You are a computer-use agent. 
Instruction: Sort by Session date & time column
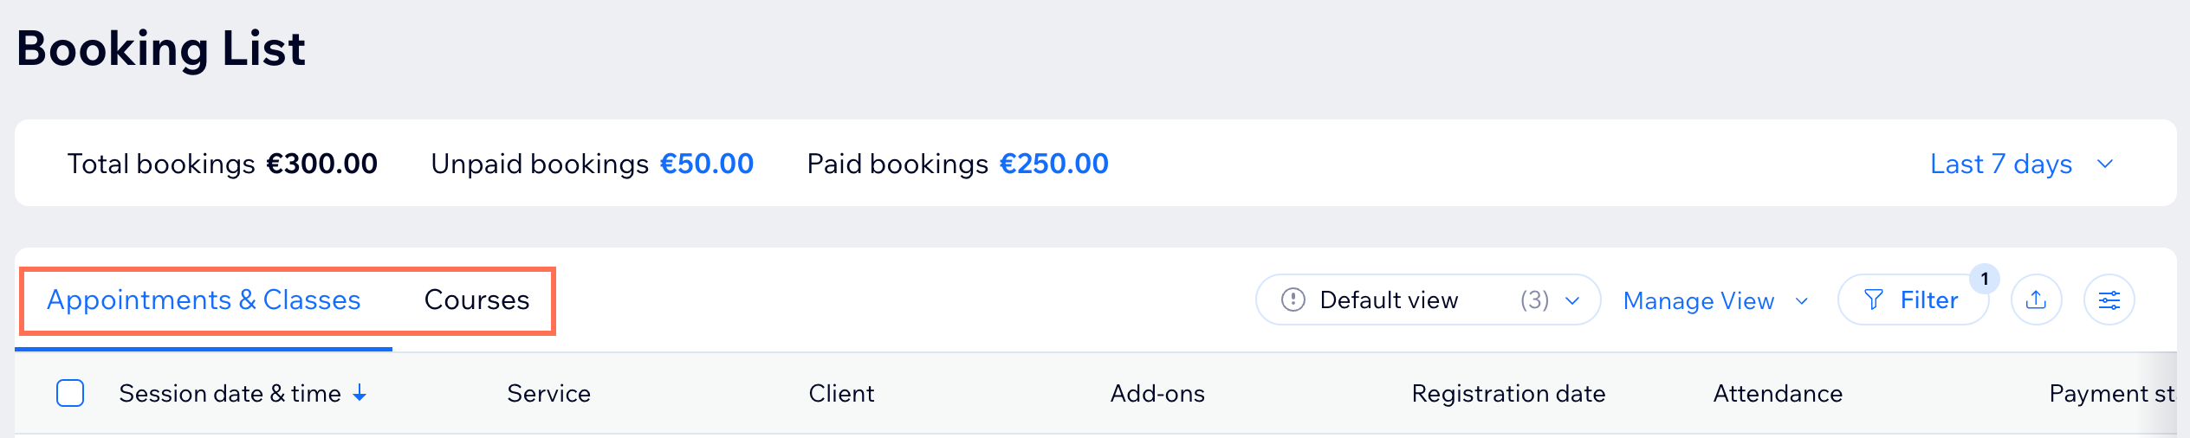(x=230, y=394)
